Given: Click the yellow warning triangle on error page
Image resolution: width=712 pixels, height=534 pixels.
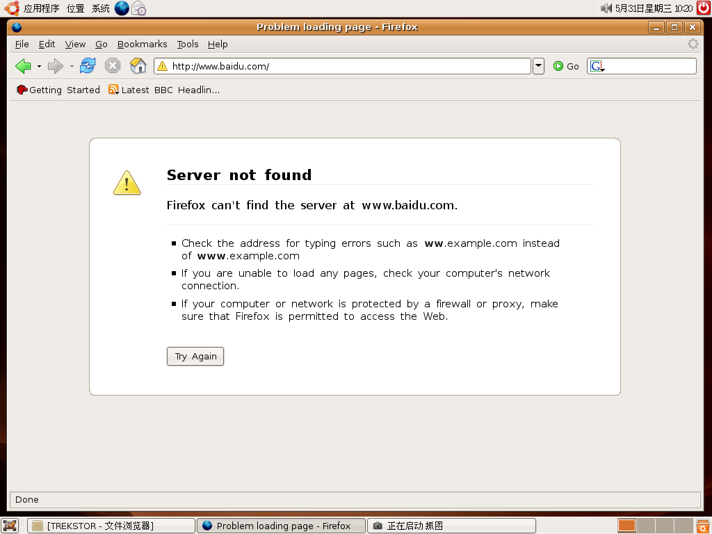Looking at the screenshot, I should pos(127,183).
